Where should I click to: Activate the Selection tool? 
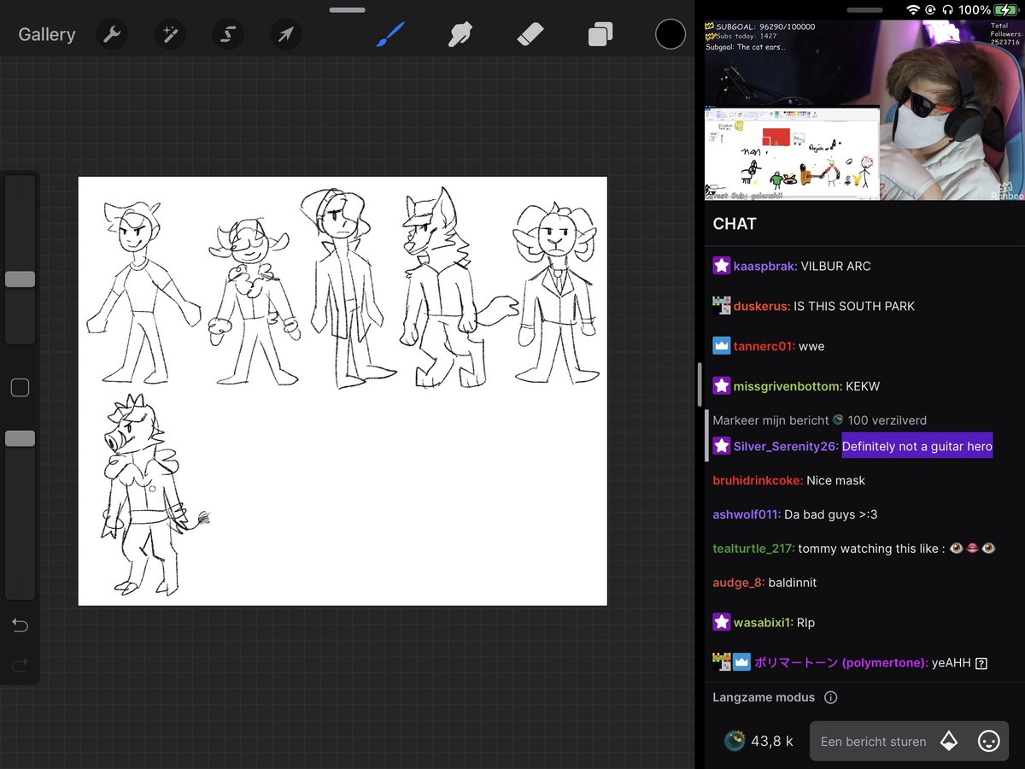(228, 35)
